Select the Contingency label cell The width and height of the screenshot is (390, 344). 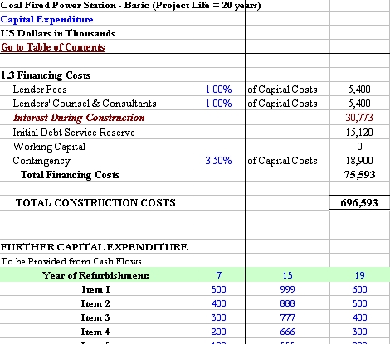coord(41,161)
